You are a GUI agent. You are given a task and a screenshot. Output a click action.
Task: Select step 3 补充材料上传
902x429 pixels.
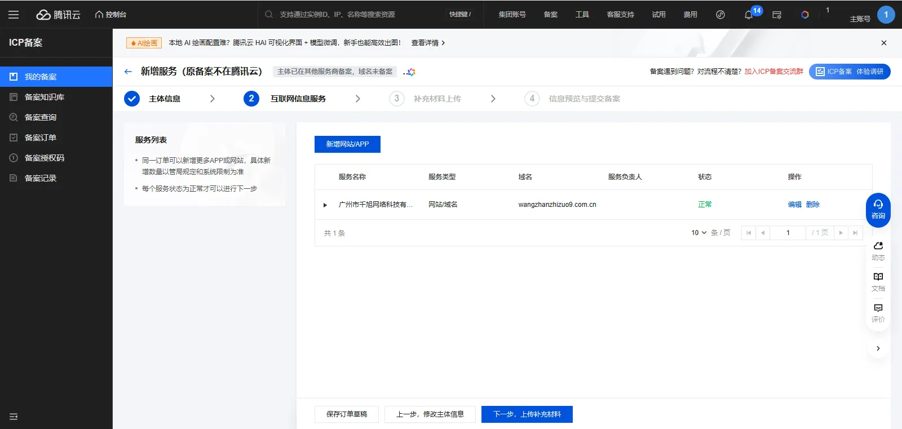tap(426, 99)
